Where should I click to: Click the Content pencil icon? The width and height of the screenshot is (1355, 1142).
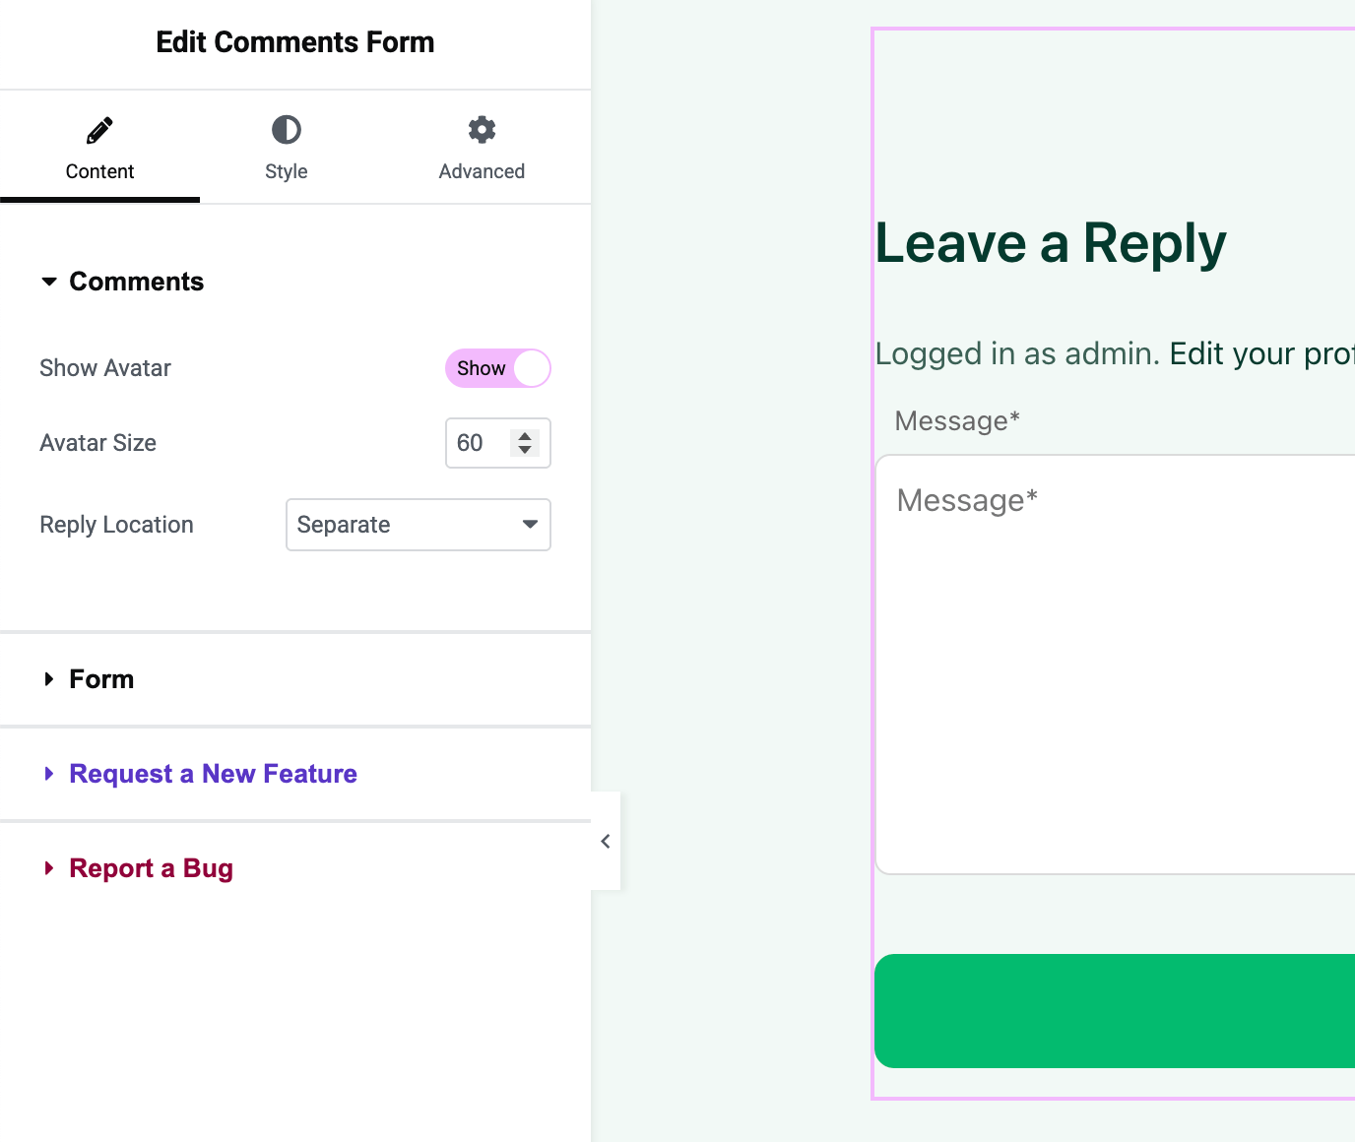pos(99,130)
